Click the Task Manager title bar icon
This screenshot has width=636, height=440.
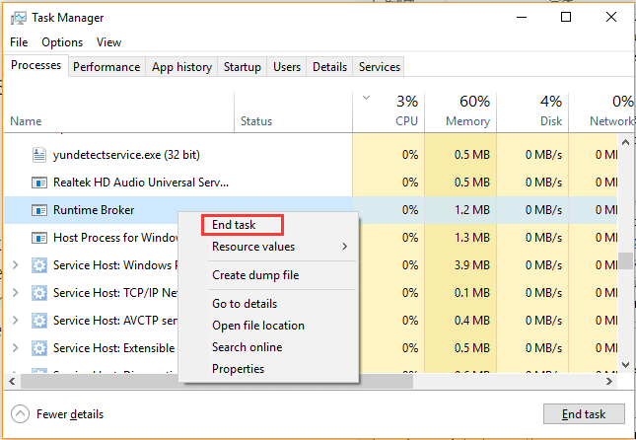(x=19, y=18)
